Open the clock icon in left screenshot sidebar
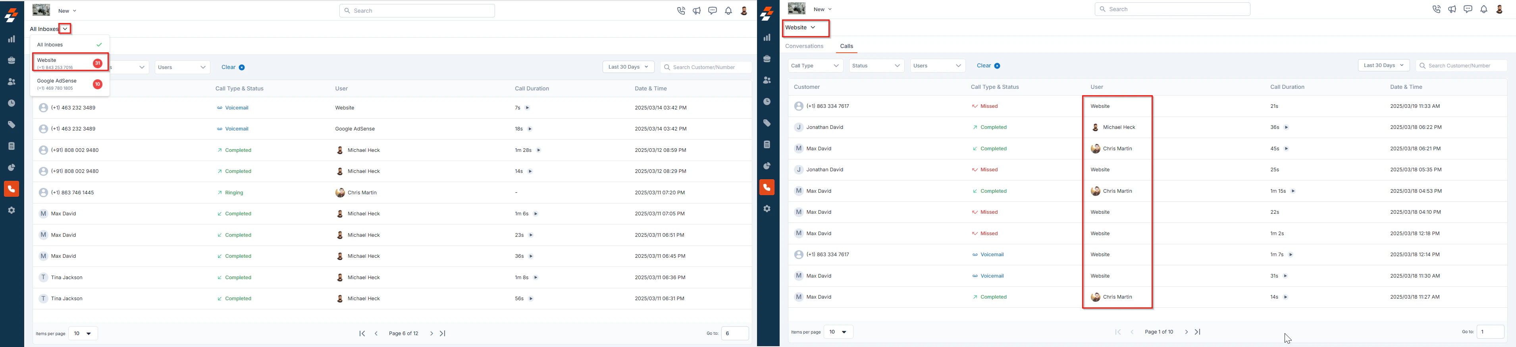 coord(11,103)
